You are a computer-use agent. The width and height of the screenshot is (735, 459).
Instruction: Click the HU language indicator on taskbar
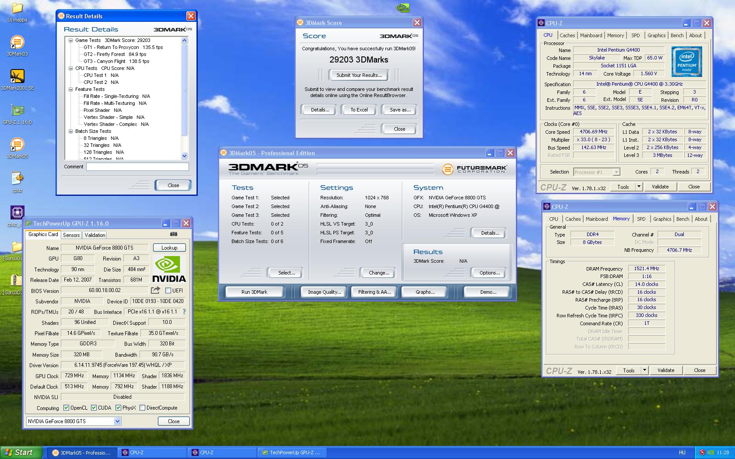(x=682, y=452)
